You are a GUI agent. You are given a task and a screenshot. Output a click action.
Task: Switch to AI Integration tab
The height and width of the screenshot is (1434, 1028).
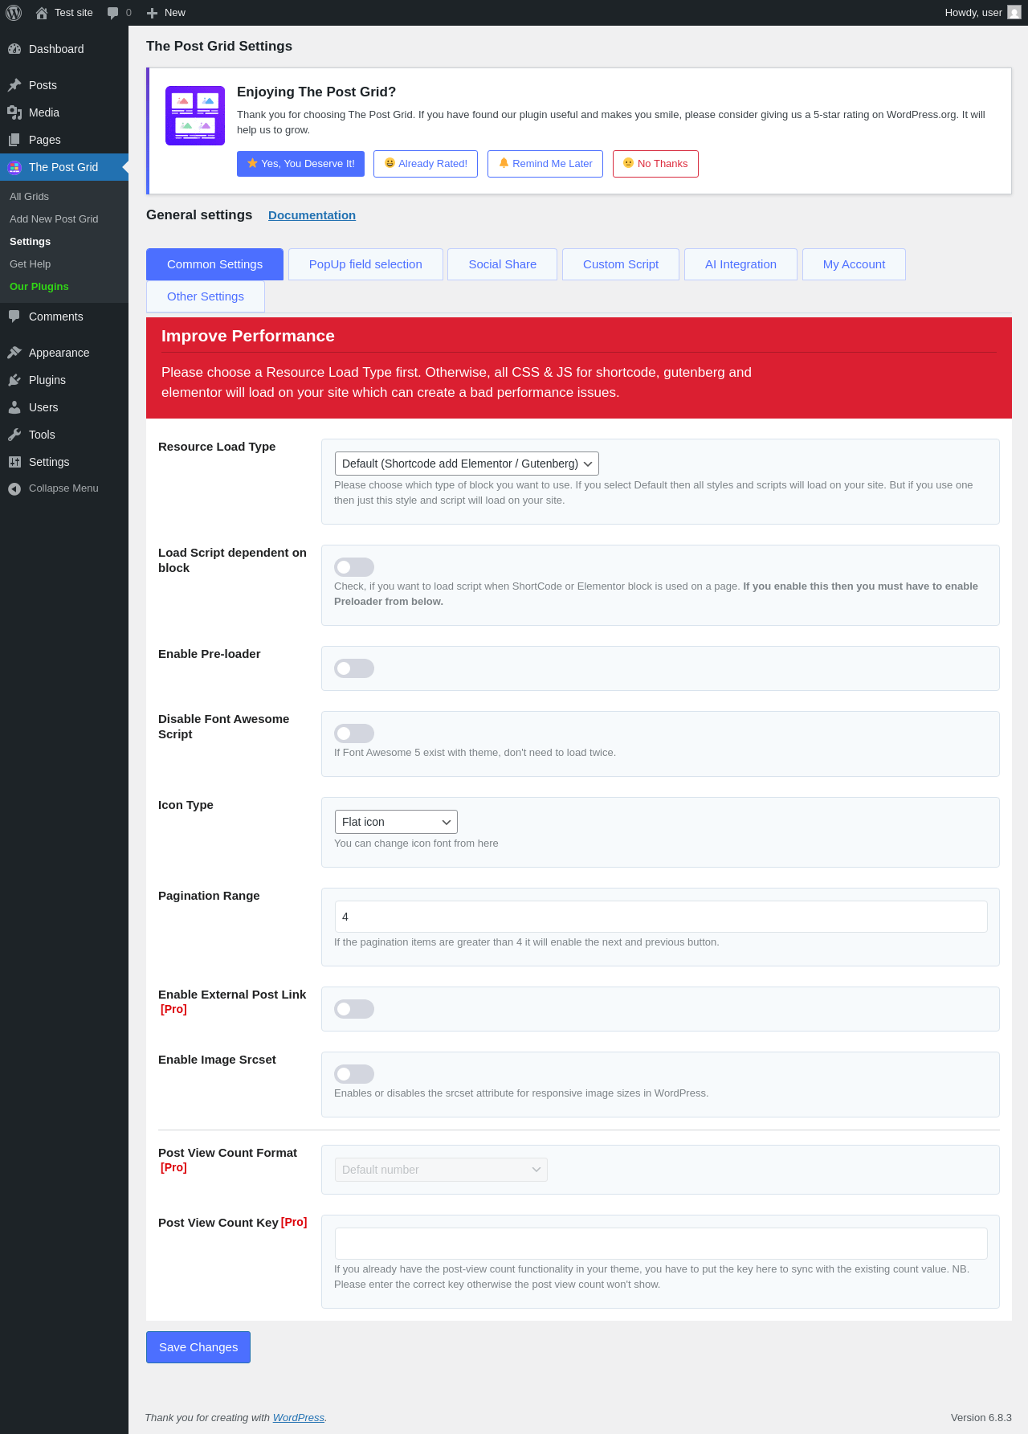pyautogui.click(x=740, y=264)
